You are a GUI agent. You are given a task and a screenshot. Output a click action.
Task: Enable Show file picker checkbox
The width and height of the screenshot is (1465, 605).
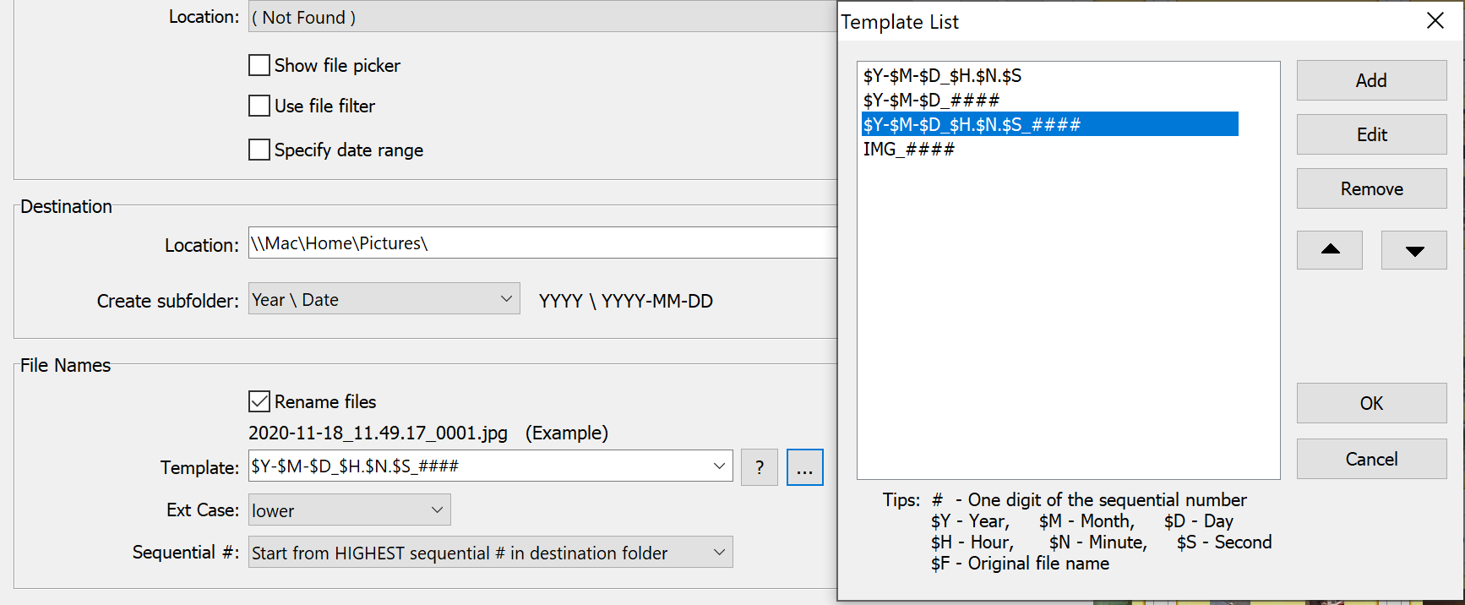pyautogui.click(x=259, y=65)
